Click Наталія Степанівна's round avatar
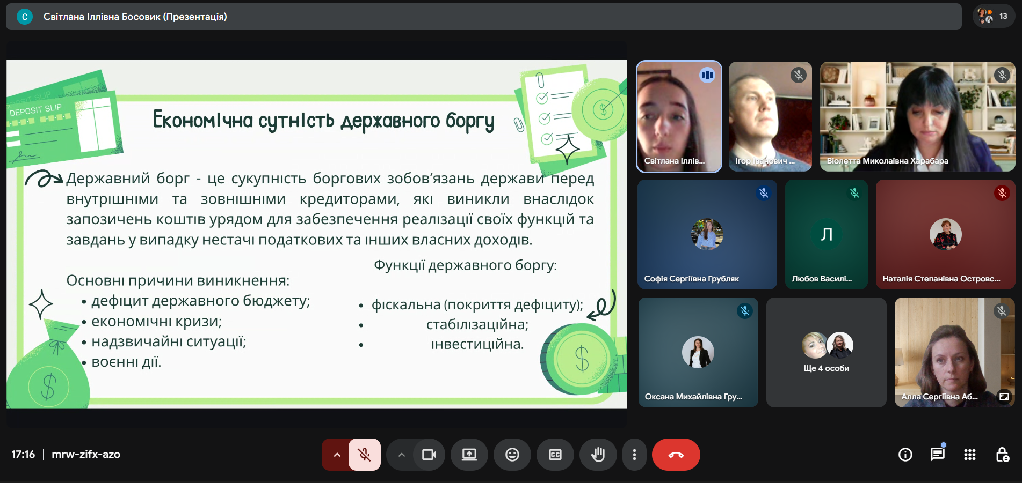 pyautogui.click(x=946, y=234)
